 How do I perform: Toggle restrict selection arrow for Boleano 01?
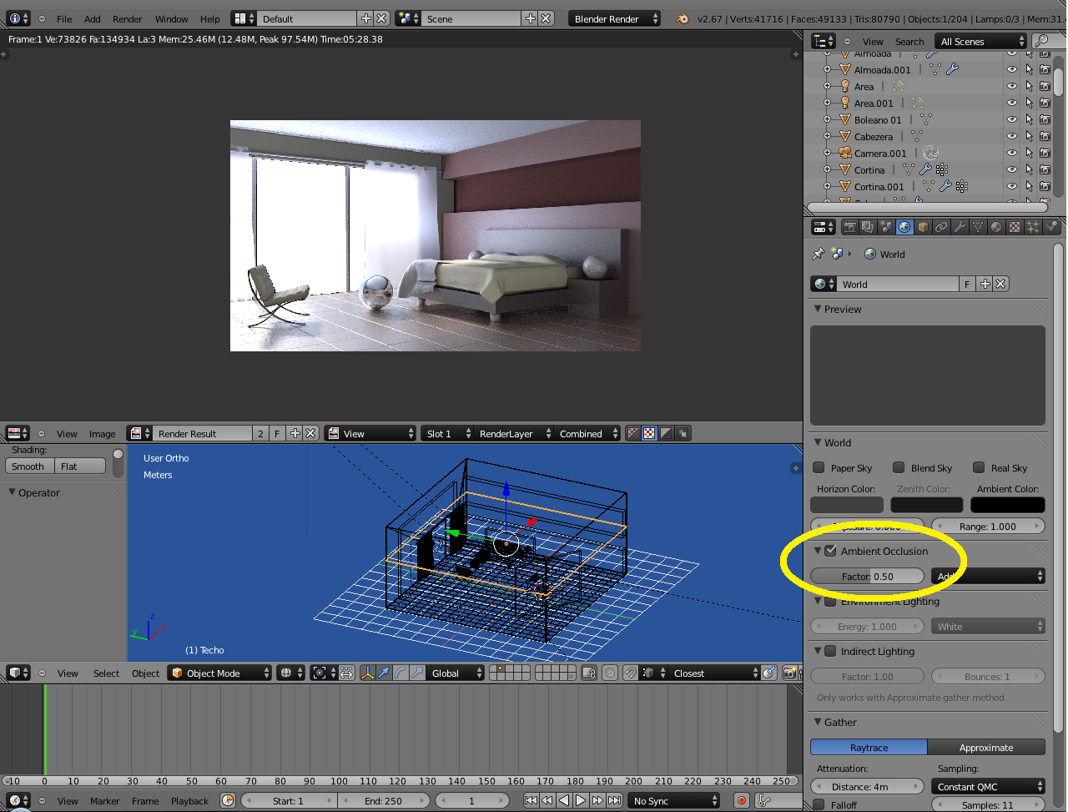click(x=1029, y=120)
